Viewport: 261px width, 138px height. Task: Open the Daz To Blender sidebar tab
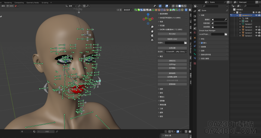pos(191,47)
